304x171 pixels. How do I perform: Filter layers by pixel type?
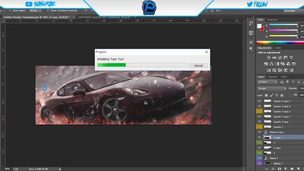click(x=282, y=82)
